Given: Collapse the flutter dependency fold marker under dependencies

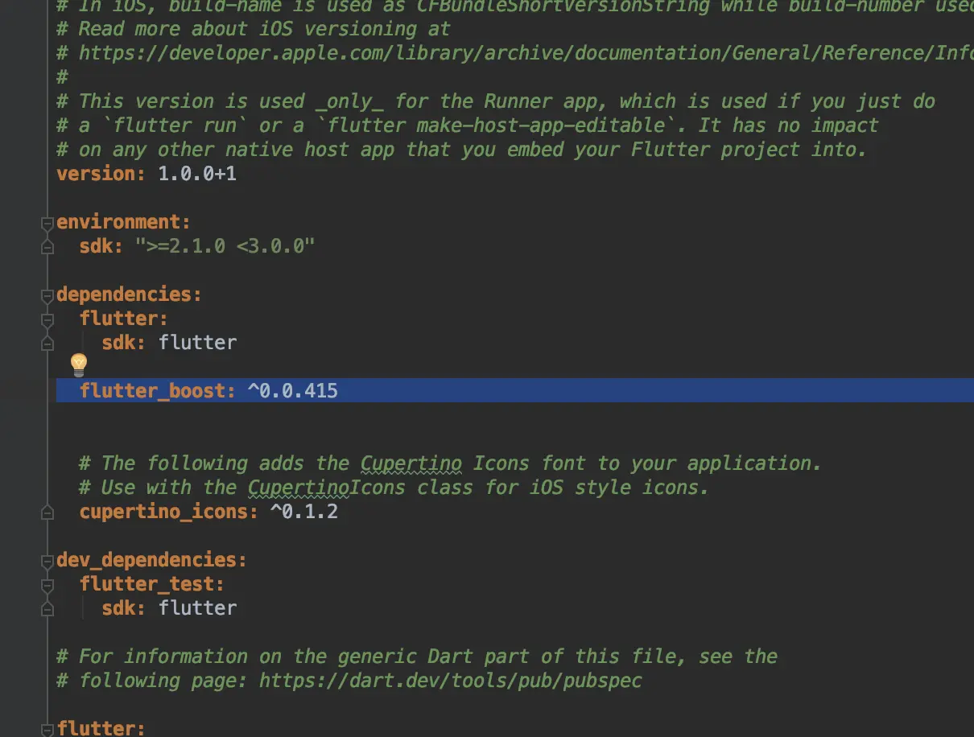Looking at the screenshot, I should (48, 319).
